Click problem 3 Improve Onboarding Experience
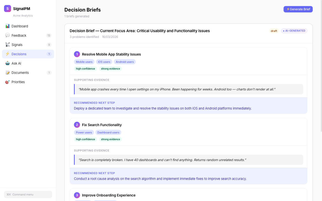 (109, 195)
